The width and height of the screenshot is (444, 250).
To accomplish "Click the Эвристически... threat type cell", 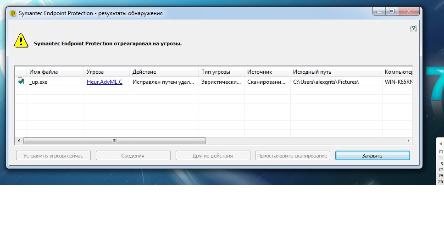I will pos(221,82).
